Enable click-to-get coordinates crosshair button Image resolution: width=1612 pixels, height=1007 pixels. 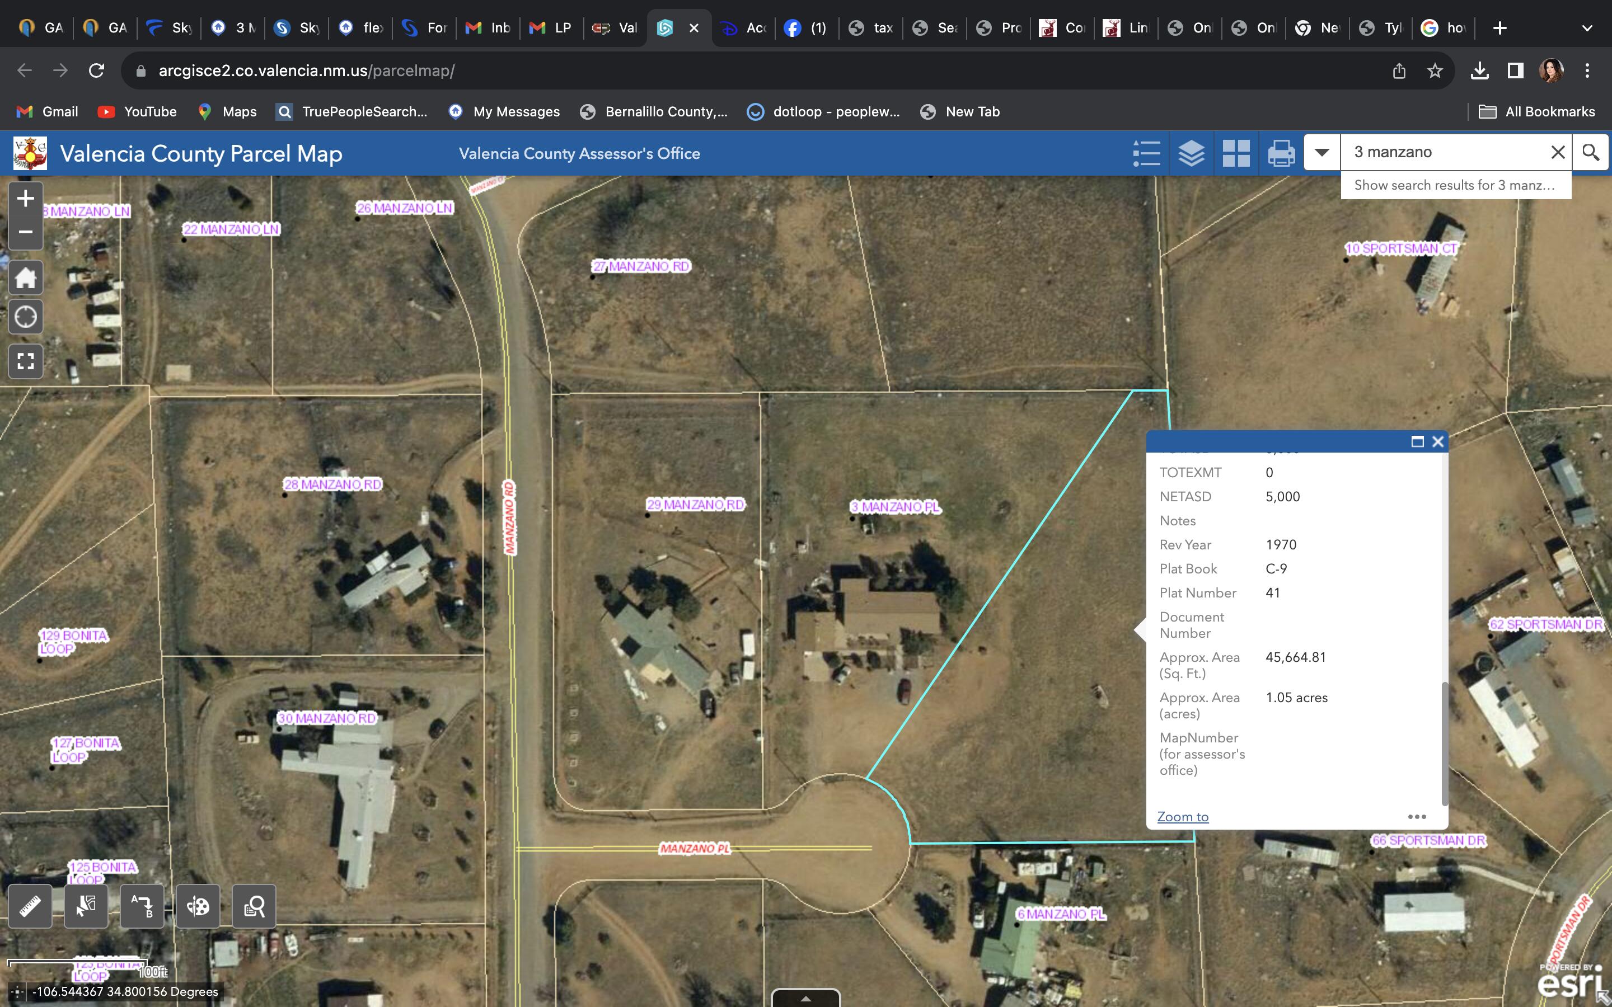point(17,992)
